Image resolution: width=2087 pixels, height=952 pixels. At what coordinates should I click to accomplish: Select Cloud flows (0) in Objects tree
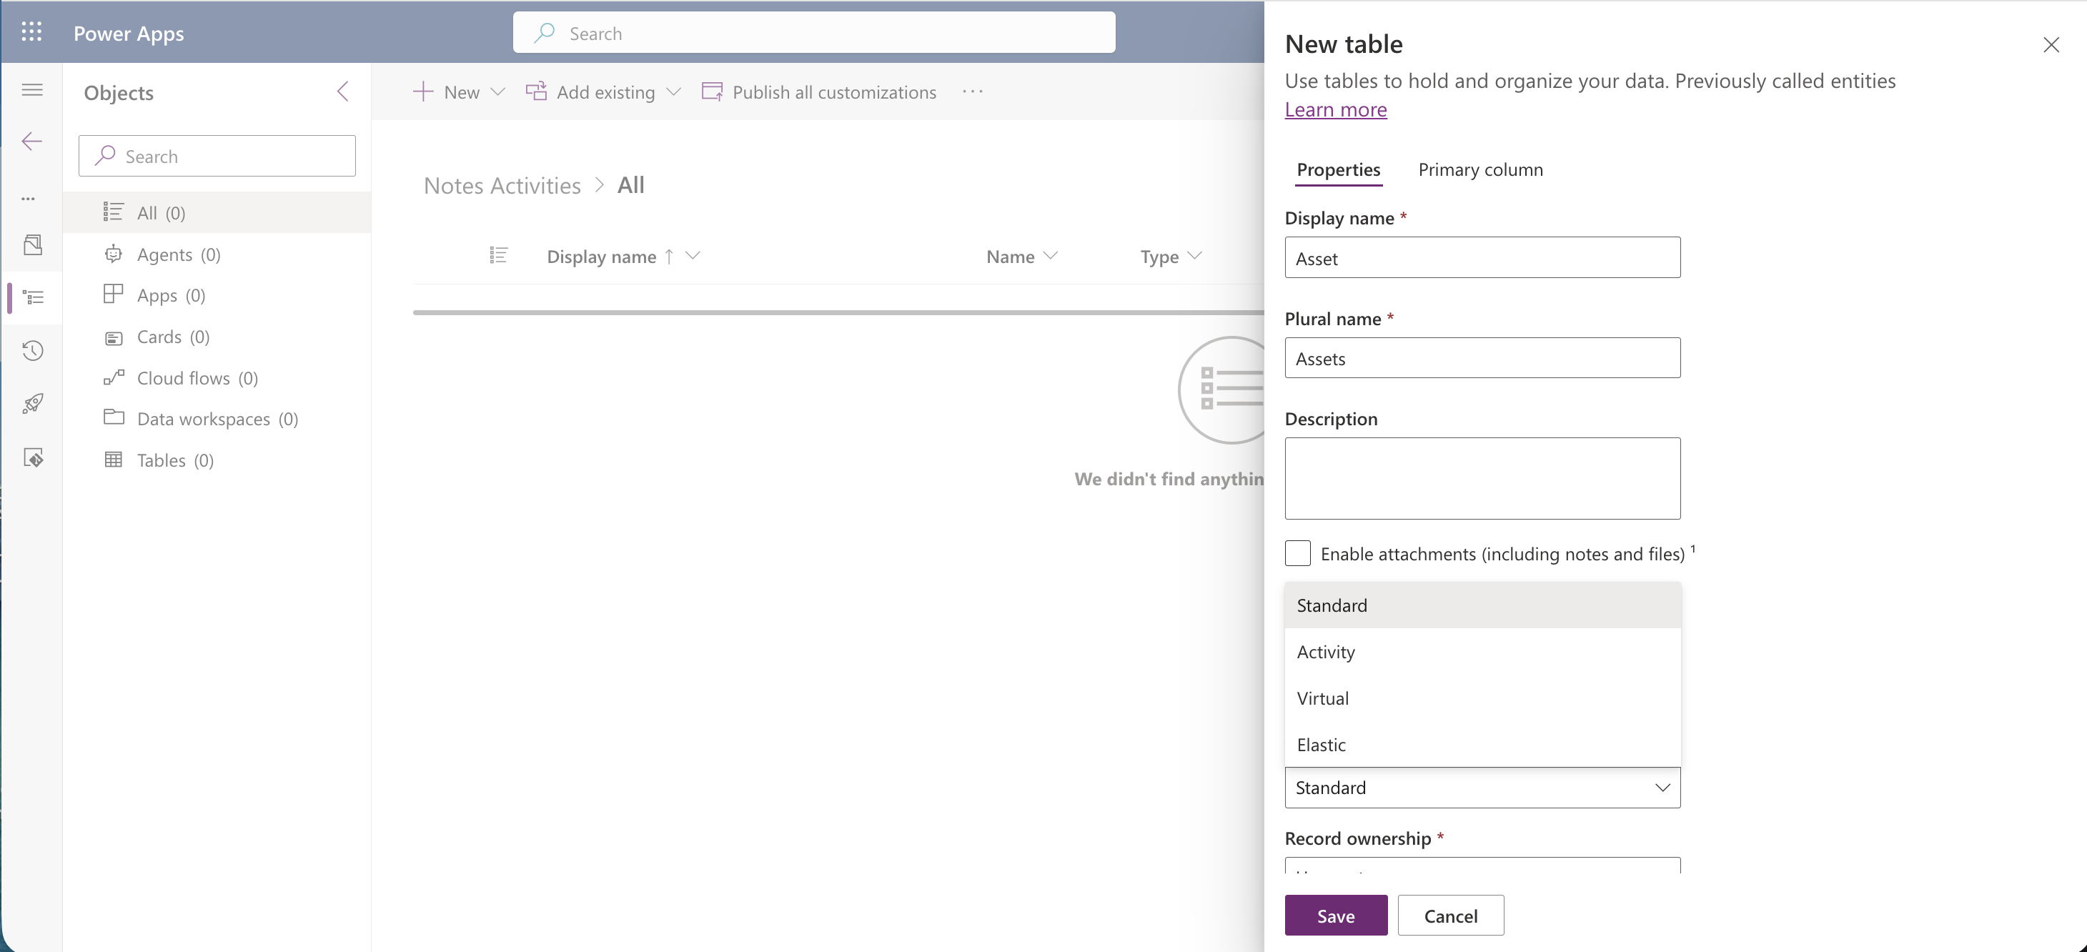pos(217,377)
